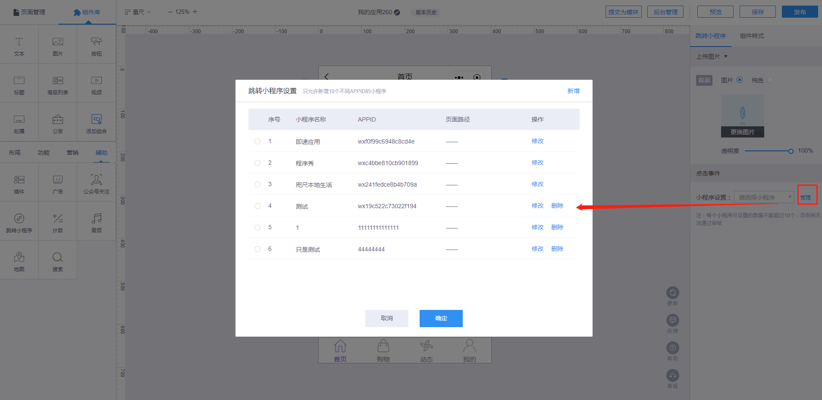Click the 客服 customer service icon

click(673, 375)
